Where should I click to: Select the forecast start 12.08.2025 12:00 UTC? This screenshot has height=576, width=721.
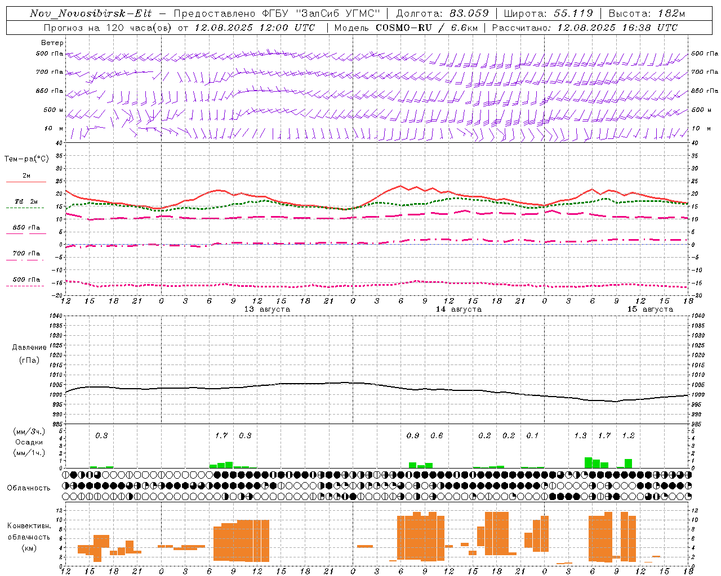(255, 28)
